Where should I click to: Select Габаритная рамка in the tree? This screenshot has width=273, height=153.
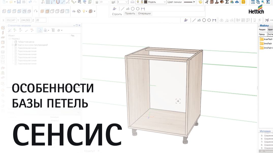pyautogui.click(x=26, y=42)
